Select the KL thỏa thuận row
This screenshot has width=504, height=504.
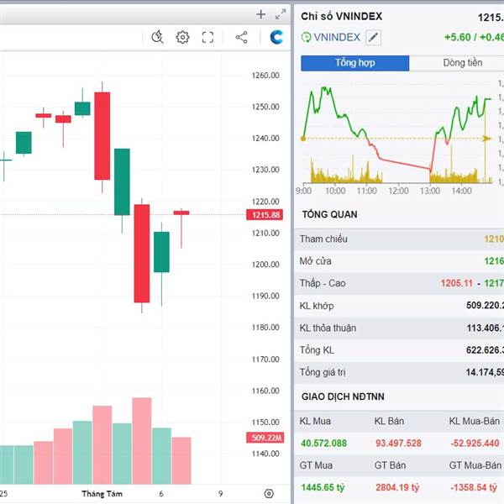399,328
